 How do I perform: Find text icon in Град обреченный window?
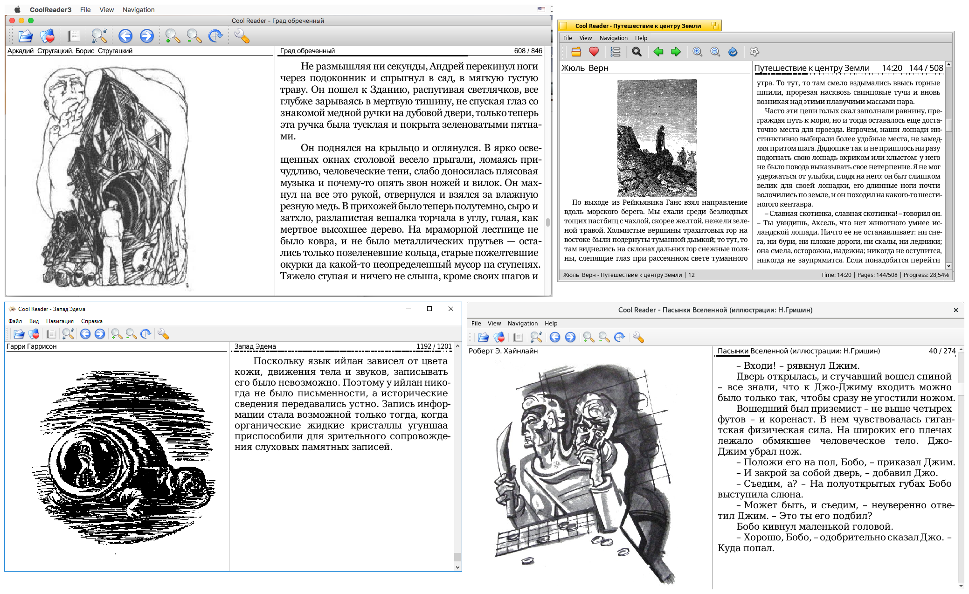(x=99, y=36)
